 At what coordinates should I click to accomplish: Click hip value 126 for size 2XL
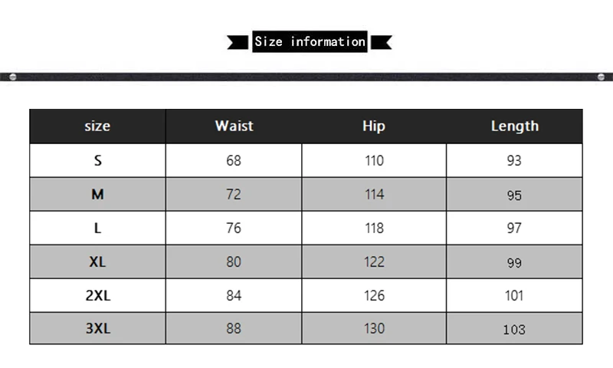coord(374,296)
